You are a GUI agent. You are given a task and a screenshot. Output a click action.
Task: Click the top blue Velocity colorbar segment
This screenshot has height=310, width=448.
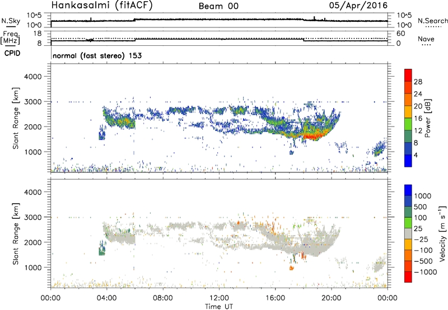click(x=408, y=190)
